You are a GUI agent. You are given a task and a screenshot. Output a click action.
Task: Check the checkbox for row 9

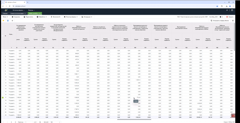pyautogui.click(x=2, y=74)
